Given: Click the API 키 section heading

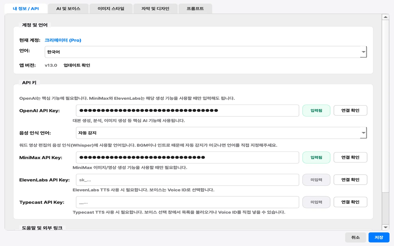Looking at the screenshot, I should point(29,83).
